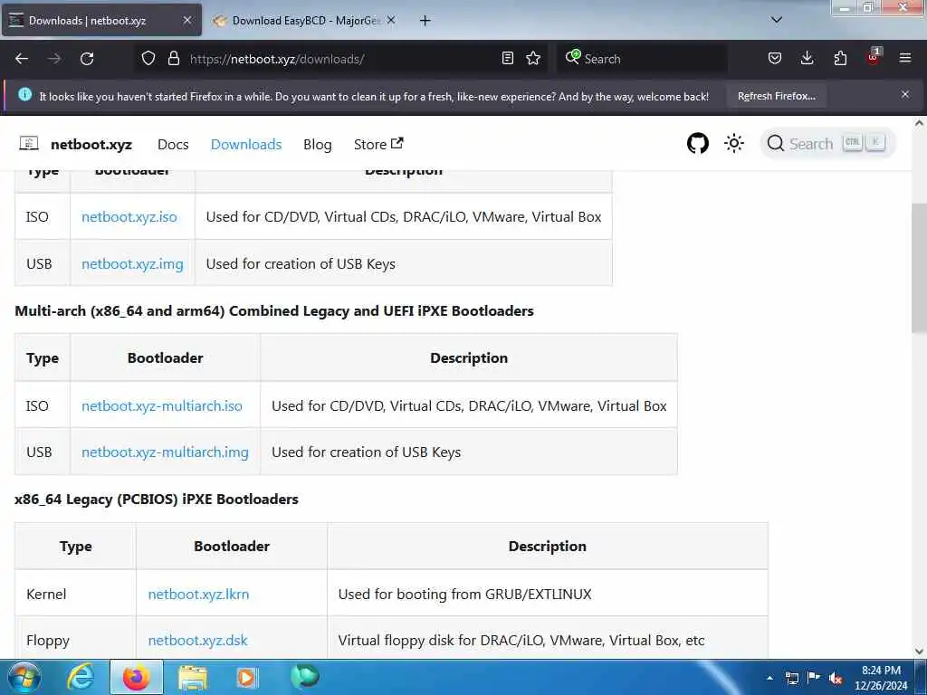Image resolution: width=927 pixels, height=695 pixels.
Task: Open the extensions puzzle icon
Action: [840, 59]
